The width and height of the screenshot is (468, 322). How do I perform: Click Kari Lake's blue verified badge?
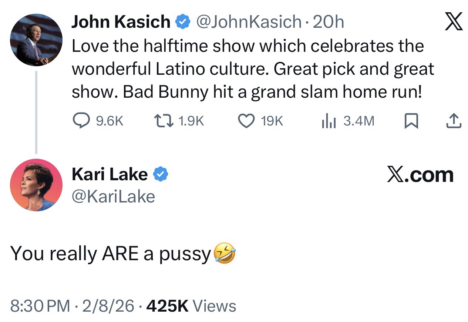161,174
